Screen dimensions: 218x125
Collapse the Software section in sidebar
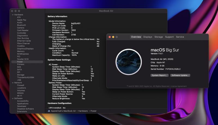coord(13,98)
